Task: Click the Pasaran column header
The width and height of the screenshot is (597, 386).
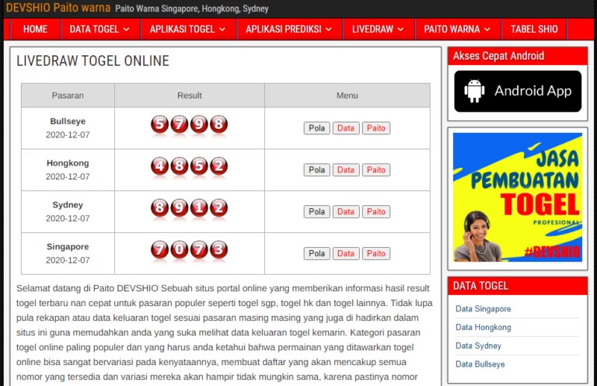Action: coord(68,96)
